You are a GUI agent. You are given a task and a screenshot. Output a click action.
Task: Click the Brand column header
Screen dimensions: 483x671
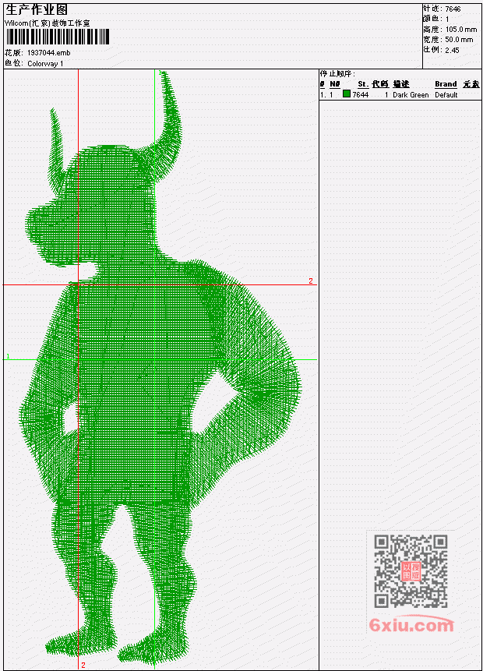446,84
